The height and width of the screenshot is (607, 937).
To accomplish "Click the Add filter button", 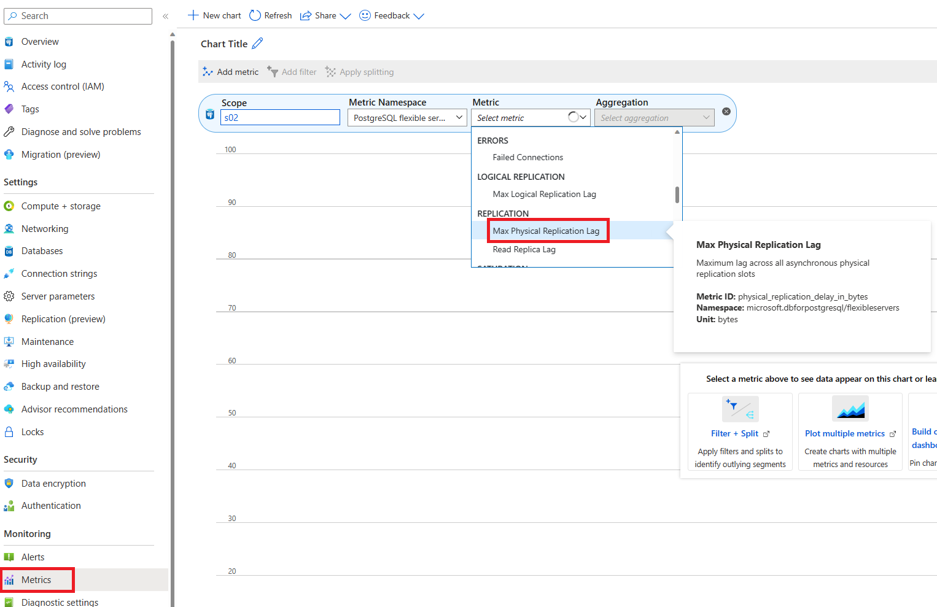I will click(x=292, y=72).
